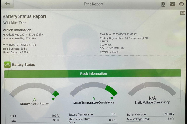Select the VIN number line
The image size is (187, 124).
click(19, 45)
